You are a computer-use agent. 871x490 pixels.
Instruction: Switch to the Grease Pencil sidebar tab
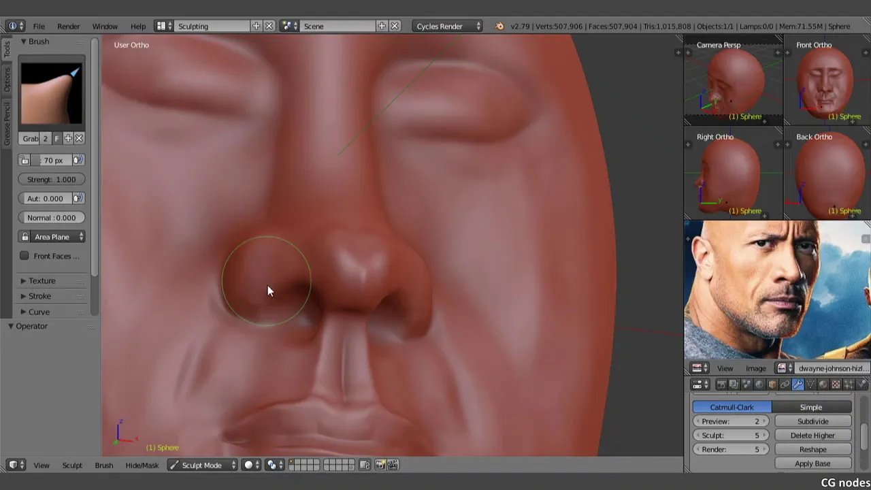pos(7,123)
